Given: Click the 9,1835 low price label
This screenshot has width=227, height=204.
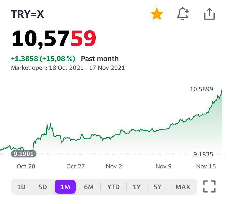Looking at the screenshot, I should [203, 154].
